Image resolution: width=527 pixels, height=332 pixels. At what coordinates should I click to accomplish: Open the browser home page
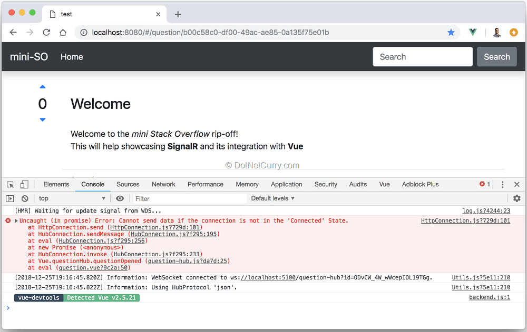(63, 32)
